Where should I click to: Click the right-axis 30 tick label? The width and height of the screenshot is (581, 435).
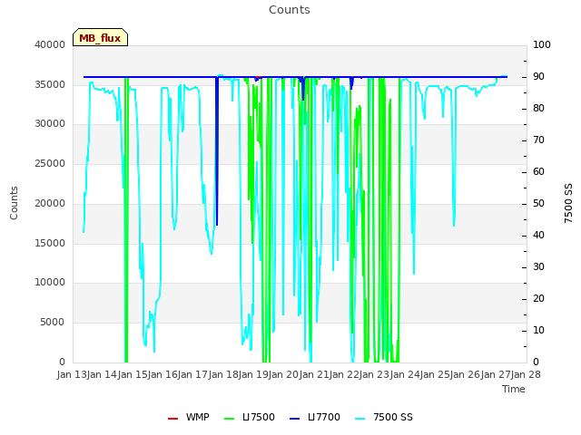click(538, 267)
